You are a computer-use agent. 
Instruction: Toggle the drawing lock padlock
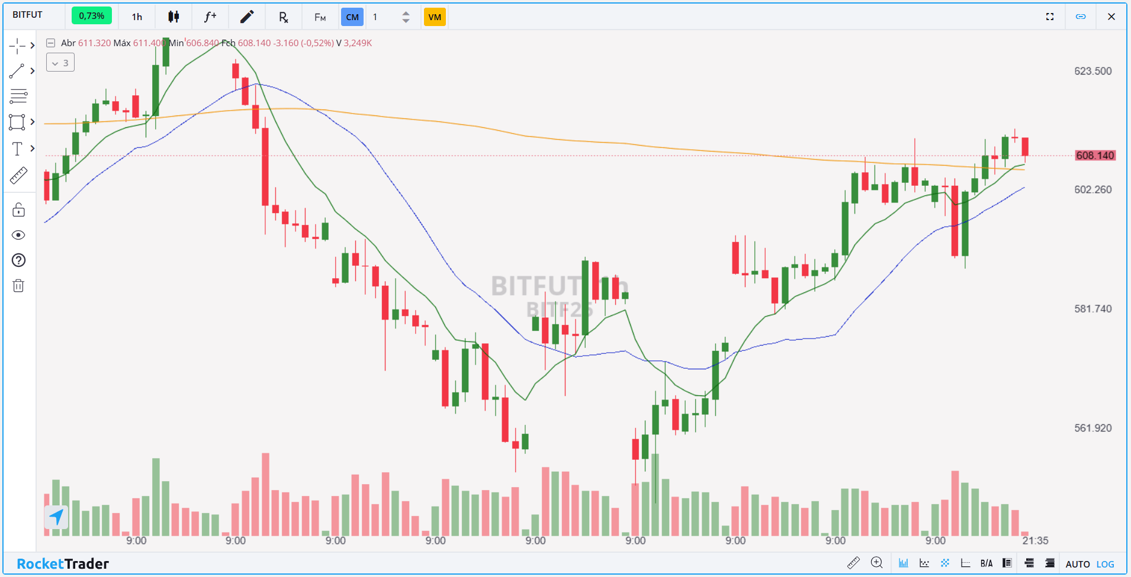[x=18, y=209]
